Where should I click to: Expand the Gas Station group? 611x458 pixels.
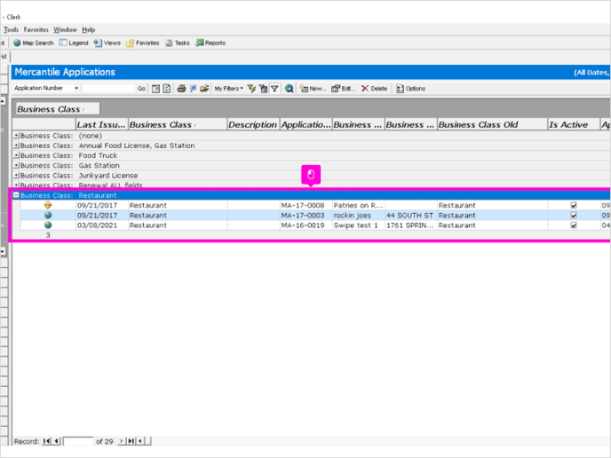(x=17, y=165)
